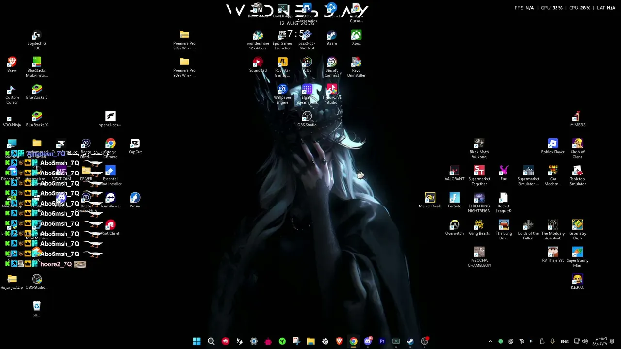Open Premiere Pro from the taskbar
Image resolution: width=621 pixels, height=349 pixels.
[x=382, y=341]
